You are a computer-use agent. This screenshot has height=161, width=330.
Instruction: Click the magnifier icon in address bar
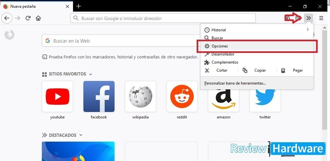tap(76, 18)
